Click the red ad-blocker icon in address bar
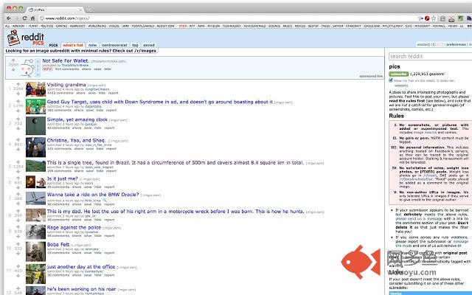The image size is (472, 295). [427, 18]
